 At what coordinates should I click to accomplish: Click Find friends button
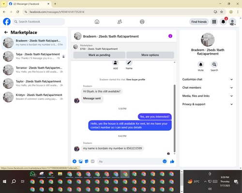pos(199,22)
